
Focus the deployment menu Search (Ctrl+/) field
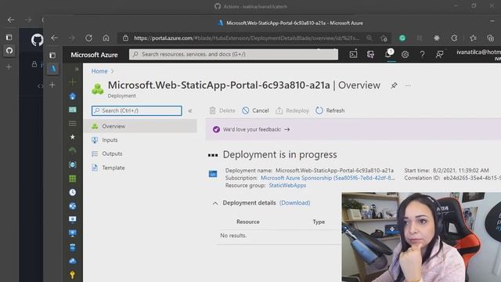(x=137, y=110)
